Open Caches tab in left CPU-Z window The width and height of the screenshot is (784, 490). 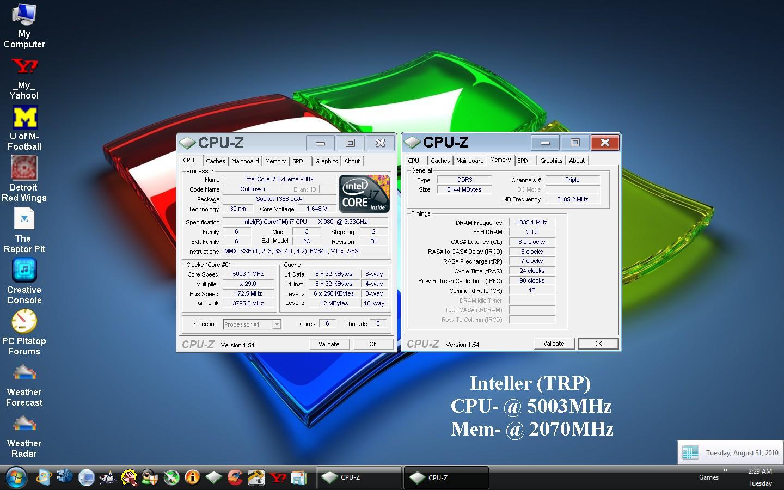point(215,161)
